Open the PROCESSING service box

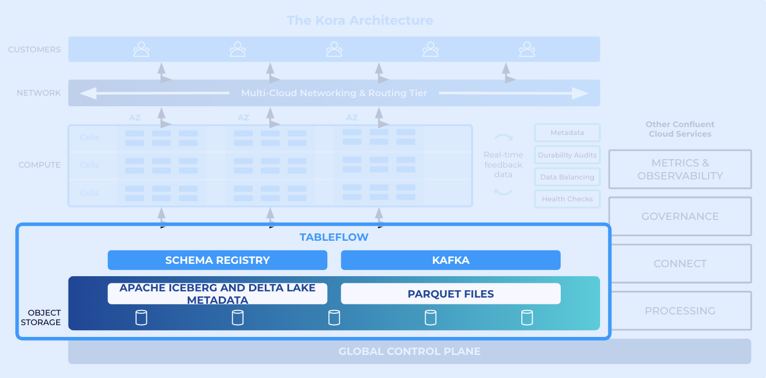pos(680,311)
